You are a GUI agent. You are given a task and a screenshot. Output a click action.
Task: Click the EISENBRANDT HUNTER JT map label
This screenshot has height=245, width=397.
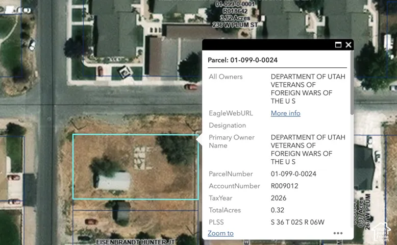click(135, 242)
